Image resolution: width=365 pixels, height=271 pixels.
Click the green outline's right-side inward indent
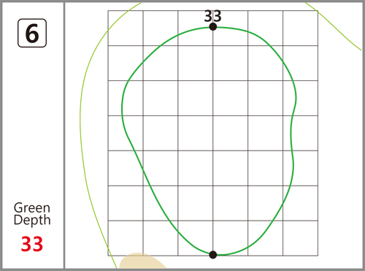pyautogui.click(x=291, y=131)
